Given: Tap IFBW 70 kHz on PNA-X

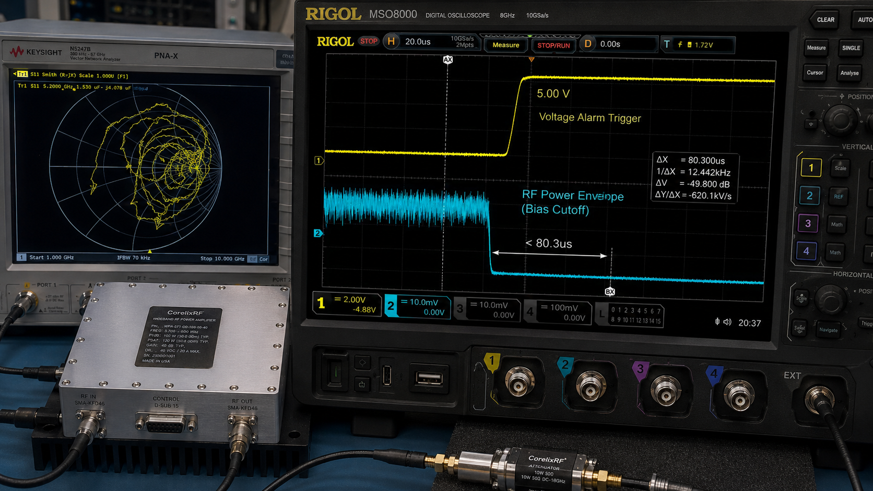Looking at the screenshot, I should (134, 258).
